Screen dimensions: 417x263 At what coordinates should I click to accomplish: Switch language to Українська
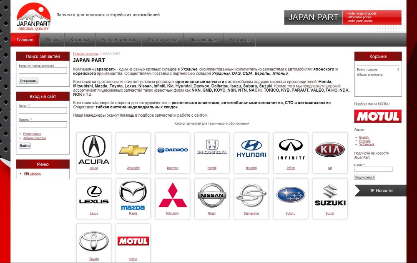[367, 144]
